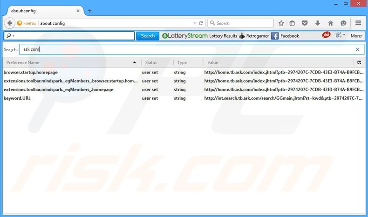Minimize the Firefox window
368x217 pixels.
point(336,4)
